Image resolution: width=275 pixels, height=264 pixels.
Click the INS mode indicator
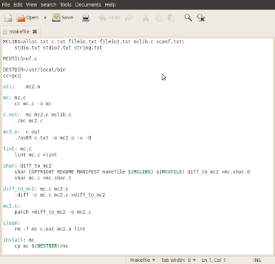pyautogui.click(x=257, y=260)
